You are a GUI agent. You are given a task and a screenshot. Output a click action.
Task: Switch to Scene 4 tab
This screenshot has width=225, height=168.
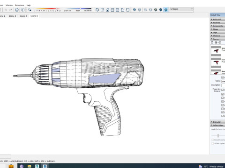(23, 16)
